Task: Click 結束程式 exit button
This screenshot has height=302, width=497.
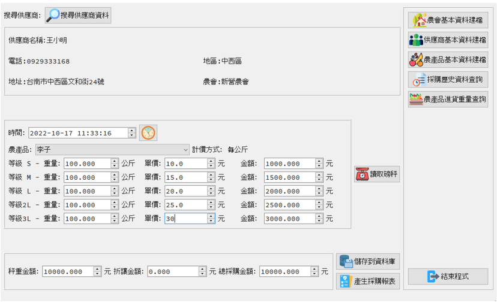Action: click(x=448, y=276)
